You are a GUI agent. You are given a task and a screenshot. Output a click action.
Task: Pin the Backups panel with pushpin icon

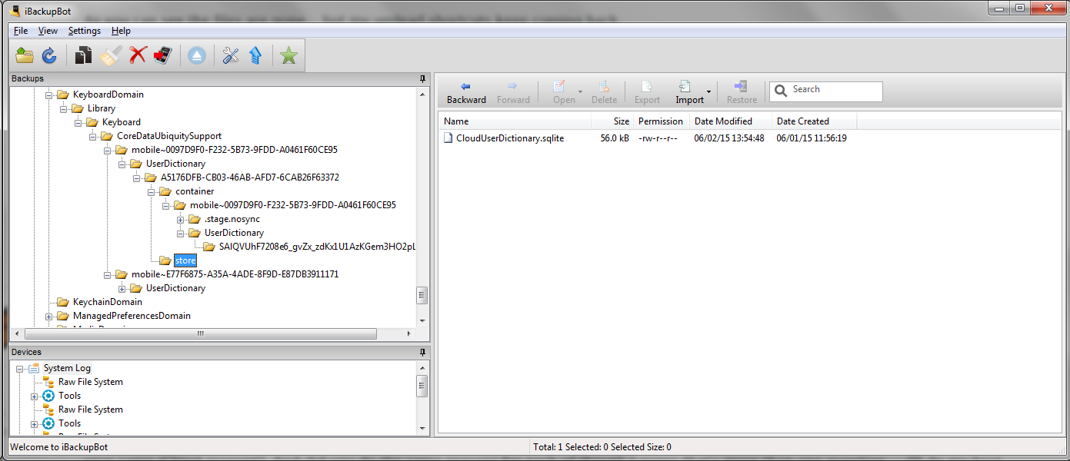click(x=422, y=78)
